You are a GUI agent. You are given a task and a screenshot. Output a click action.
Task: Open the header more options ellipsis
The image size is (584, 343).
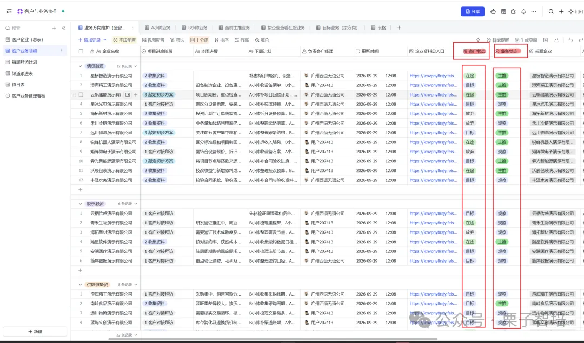(534, 11)
